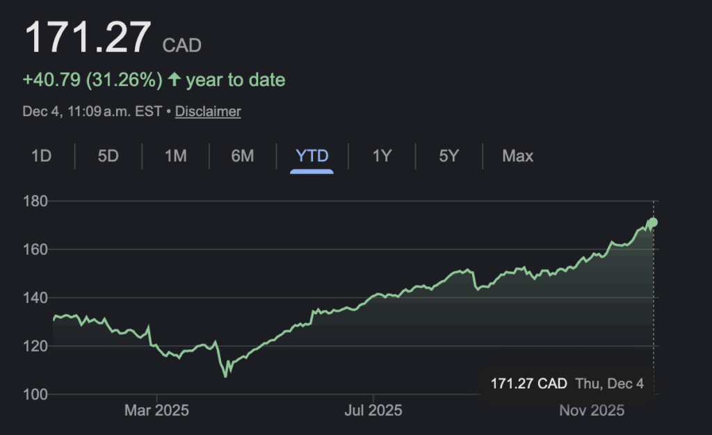This screenshot has height=435, width=712.
Task: Click the 180 y-axis value
Action: (x=35, y=202)
